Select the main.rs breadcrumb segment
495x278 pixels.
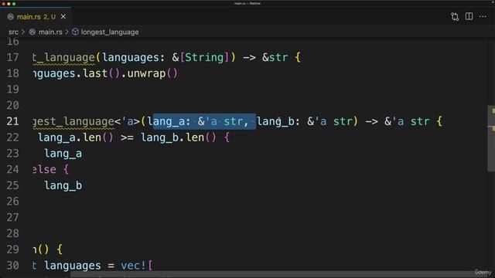click(50, 32)
